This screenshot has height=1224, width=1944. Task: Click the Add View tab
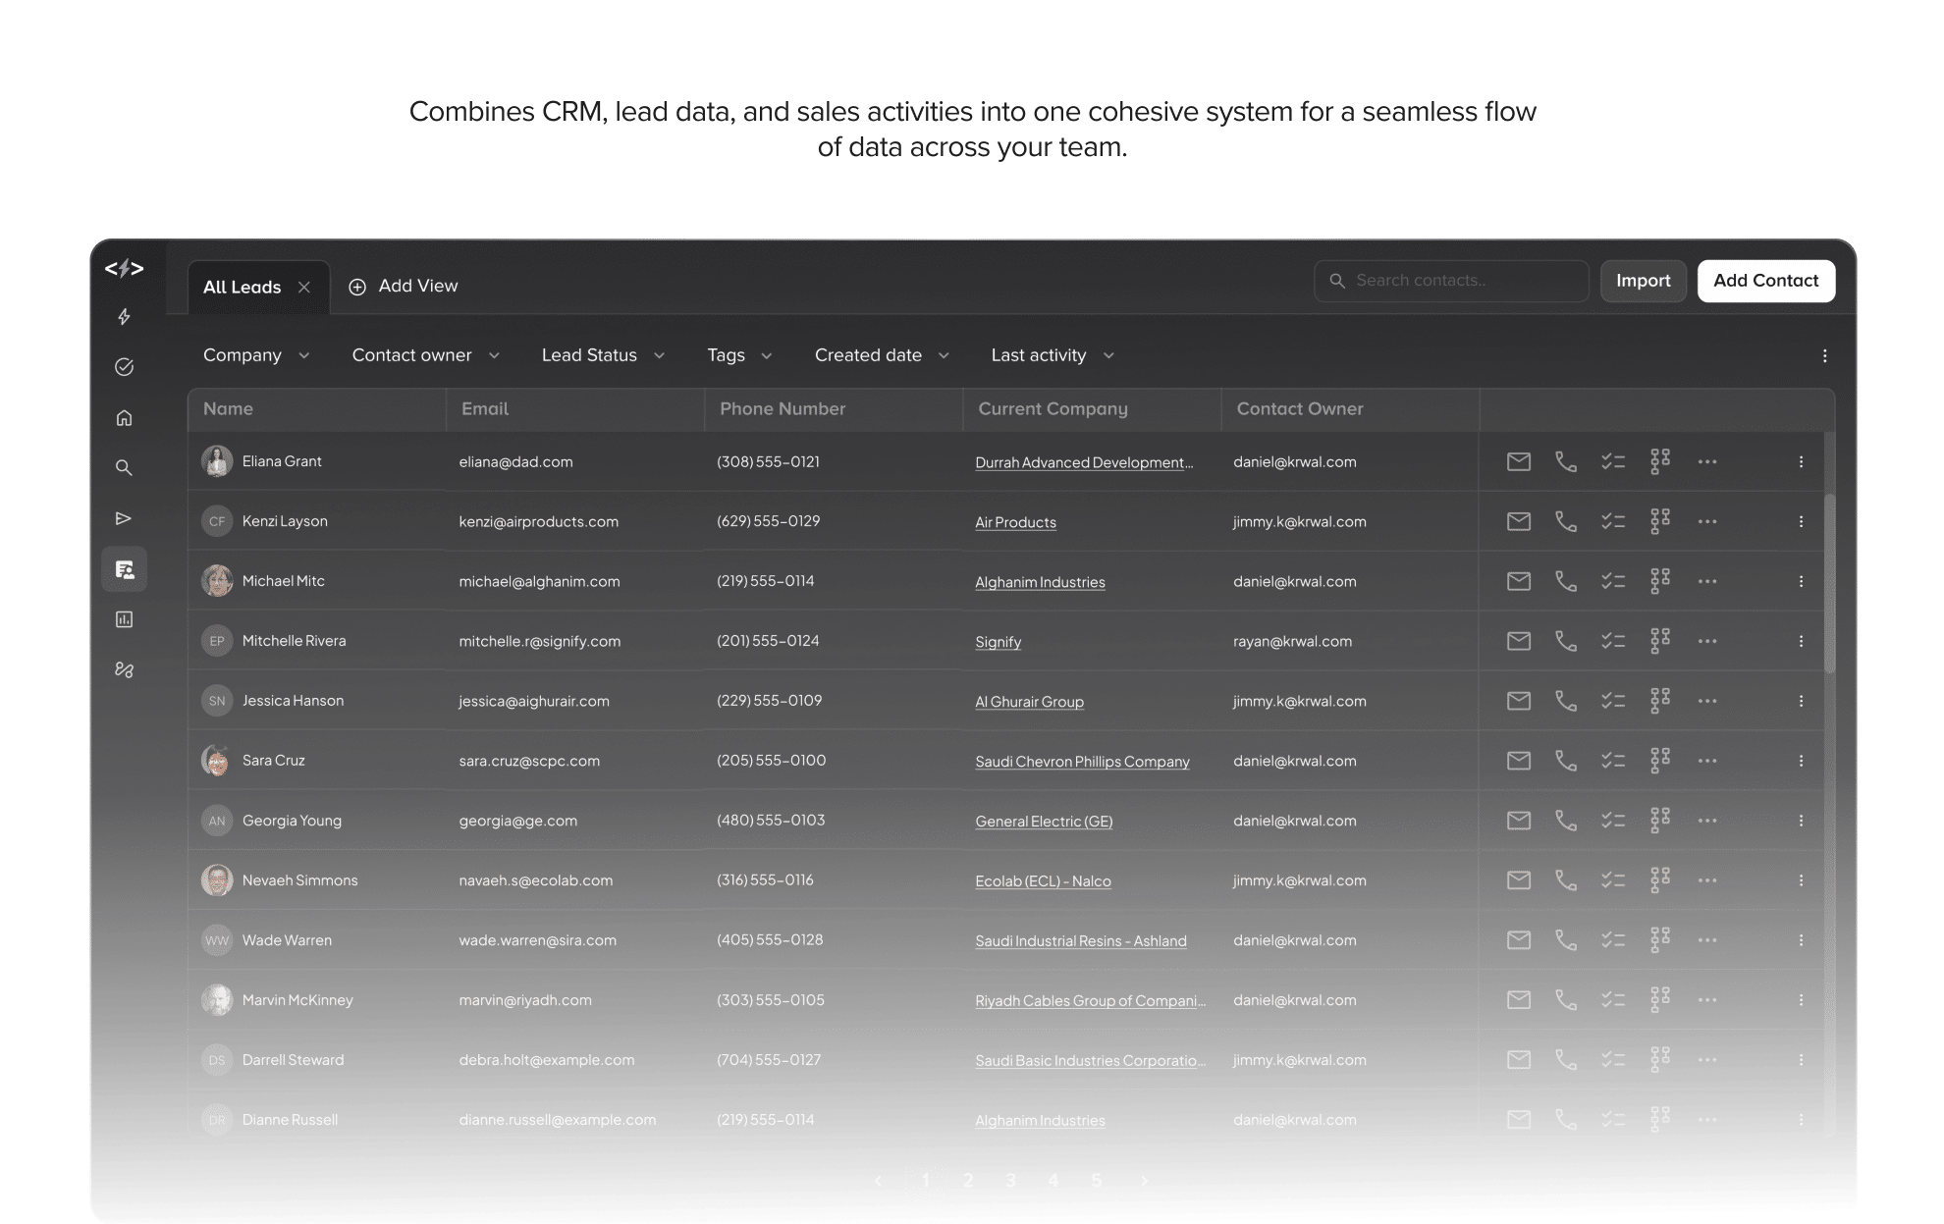point(404,286)
